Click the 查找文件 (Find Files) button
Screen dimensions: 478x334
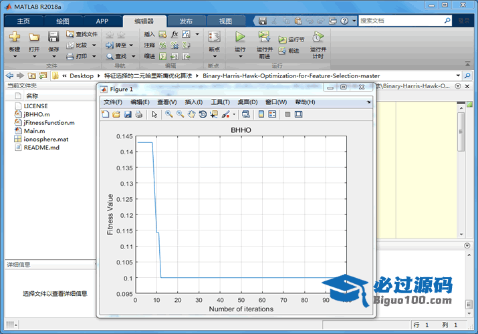pos(82,34)
